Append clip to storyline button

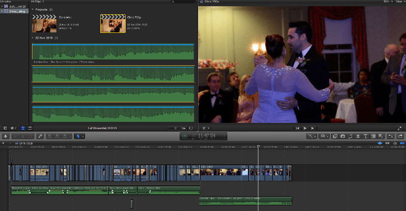65,136
